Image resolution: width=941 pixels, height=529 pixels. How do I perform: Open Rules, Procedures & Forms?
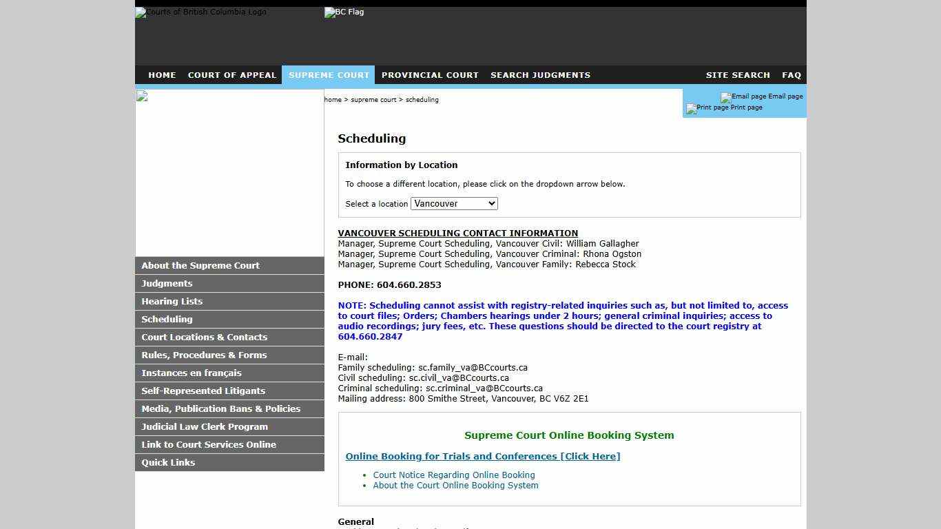(x=202, y=355)
